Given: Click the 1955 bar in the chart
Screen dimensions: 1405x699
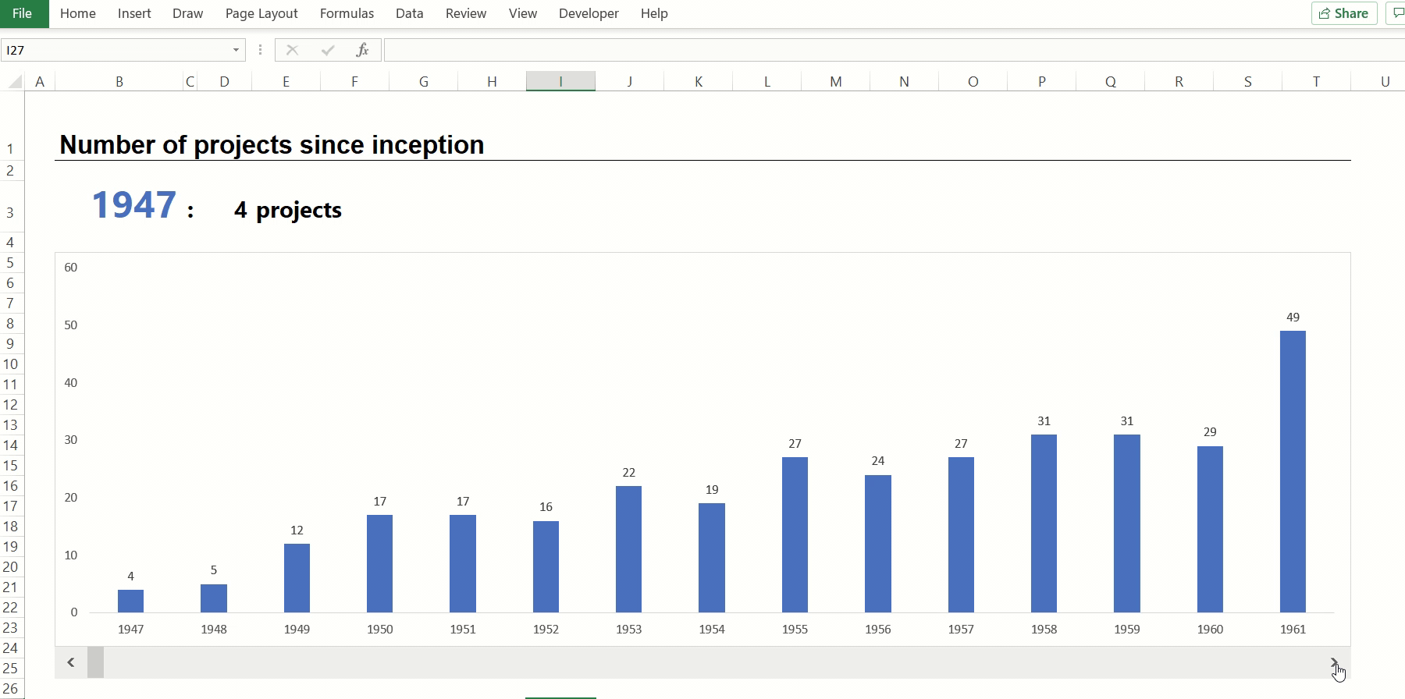Looking at the screenshot, I should [x=795, y=534].
